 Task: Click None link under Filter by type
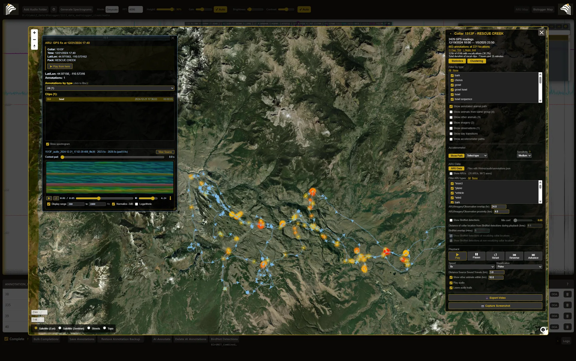click(x=455, y=70)
